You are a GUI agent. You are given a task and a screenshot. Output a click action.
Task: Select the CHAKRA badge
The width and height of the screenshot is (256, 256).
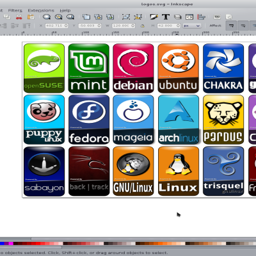223,68
